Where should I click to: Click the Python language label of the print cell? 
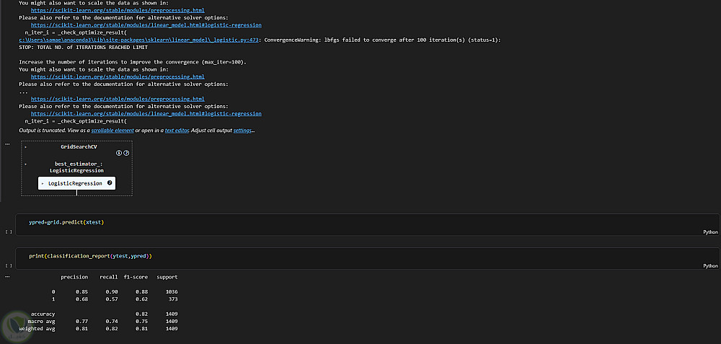tap(711, 266)
